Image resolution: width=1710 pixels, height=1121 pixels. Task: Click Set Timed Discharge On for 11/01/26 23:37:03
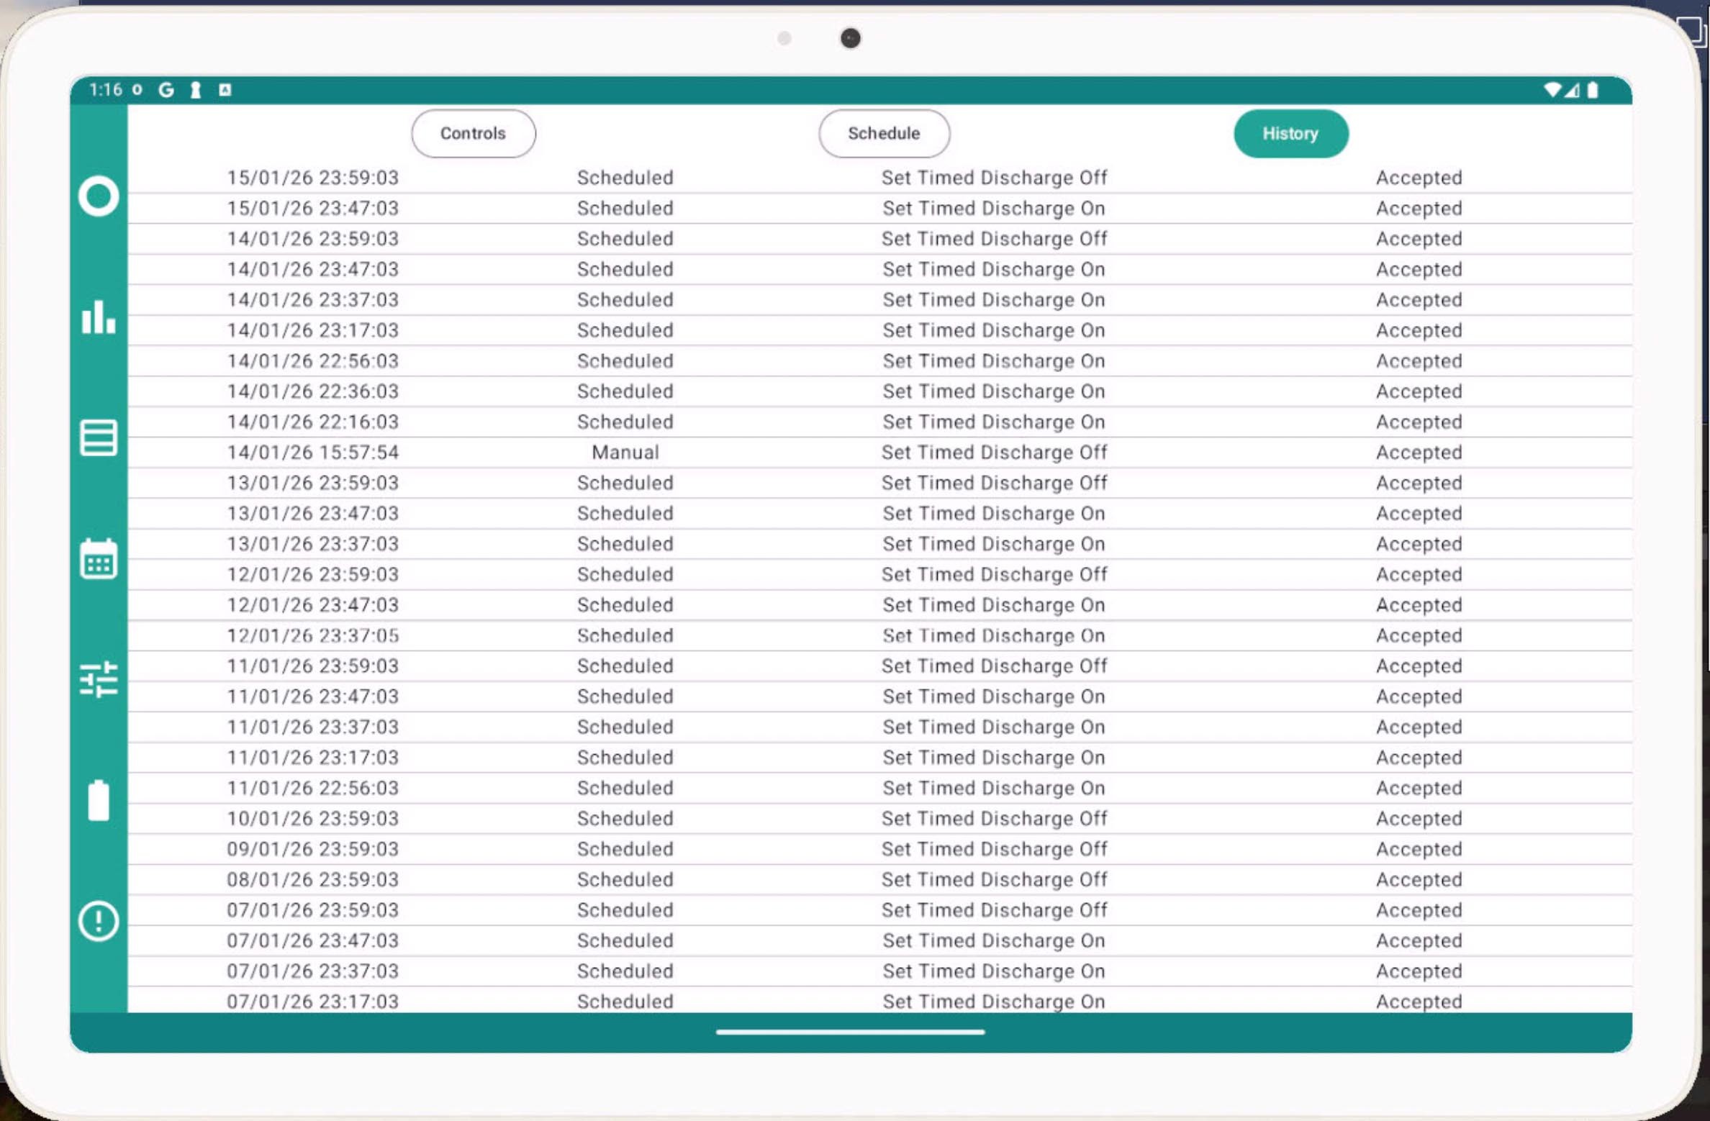[994, 727]
